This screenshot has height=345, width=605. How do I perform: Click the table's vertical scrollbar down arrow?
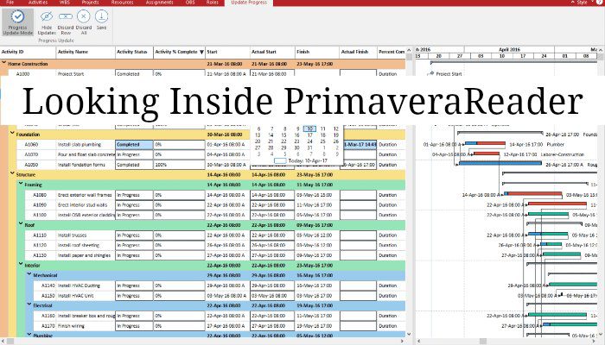click(409, 335)
